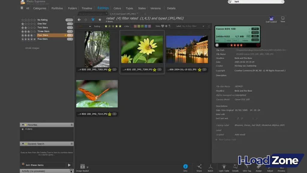The image size is (307, 173).
Task: Open the butterfly photo IMG_7214 thumbnail
Action: [x=97, y=94]
